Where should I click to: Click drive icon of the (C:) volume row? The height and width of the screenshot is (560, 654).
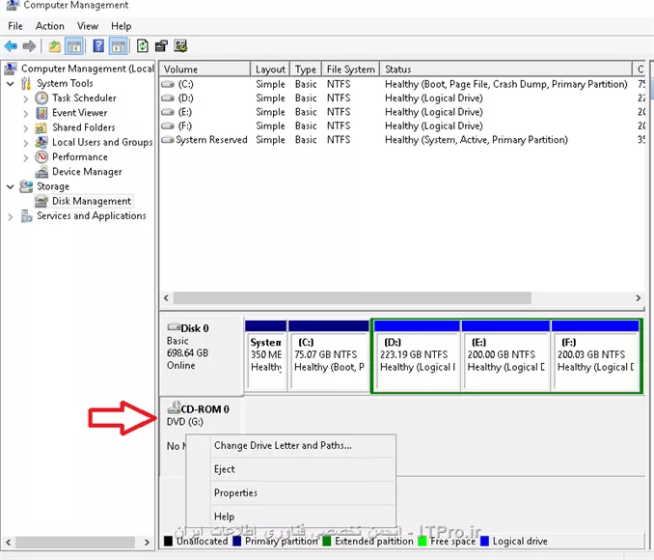coord(168,84)
